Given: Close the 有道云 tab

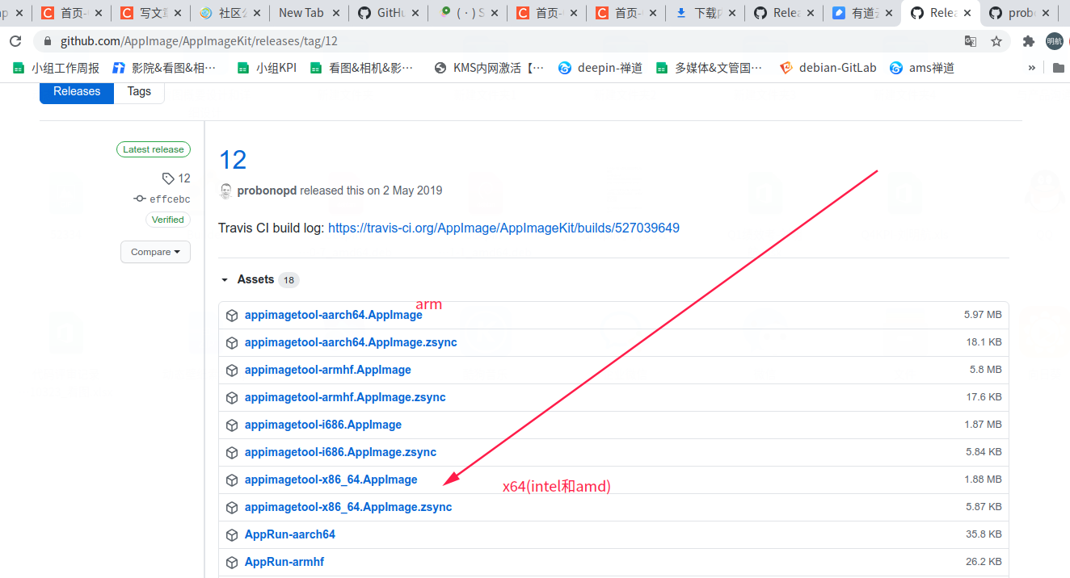Looking at the screenshot, I should (x=891, y=13).
